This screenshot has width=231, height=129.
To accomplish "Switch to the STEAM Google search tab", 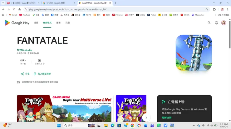I will pyautogui.click(x=59, y=3).
